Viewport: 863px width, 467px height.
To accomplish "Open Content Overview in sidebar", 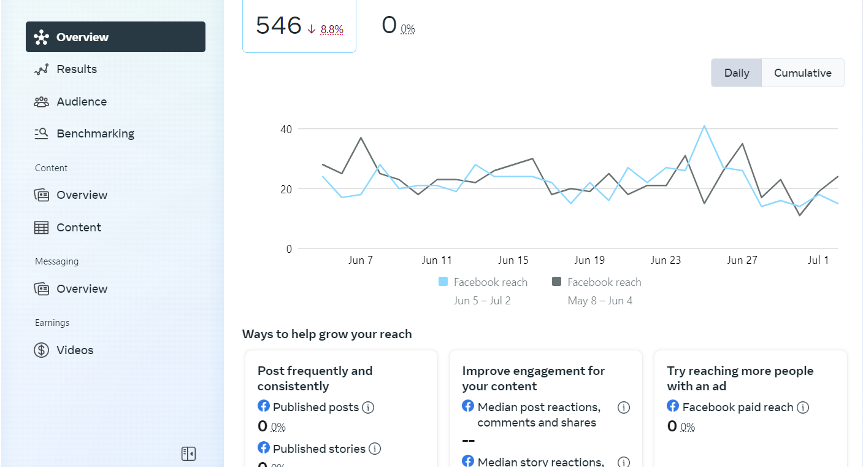I will (82, 195).
